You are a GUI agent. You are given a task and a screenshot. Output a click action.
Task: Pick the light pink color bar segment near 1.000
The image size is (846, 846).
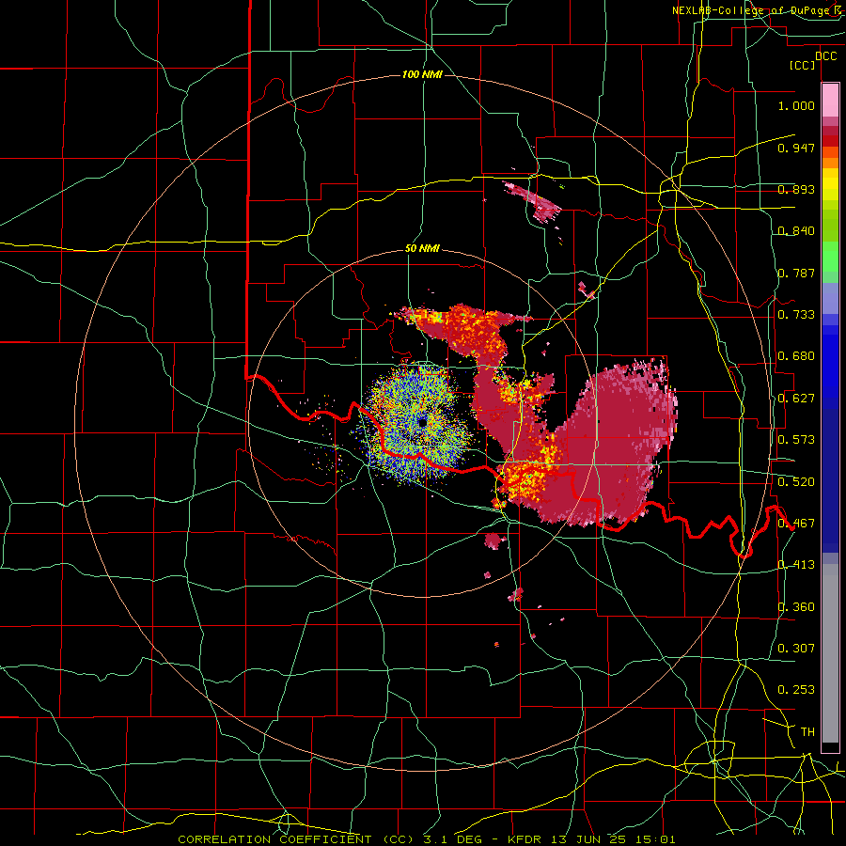tap(830, 100)
